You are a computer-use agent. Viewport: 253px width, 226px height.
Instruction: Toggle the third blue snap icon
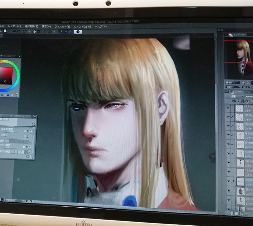[70, 32]
